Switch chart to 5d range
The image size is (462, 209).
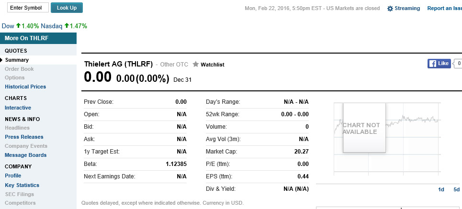click(x=456, y=189)
